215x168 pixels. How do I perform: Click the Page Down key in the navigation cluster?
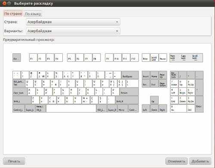pos(163,83)
